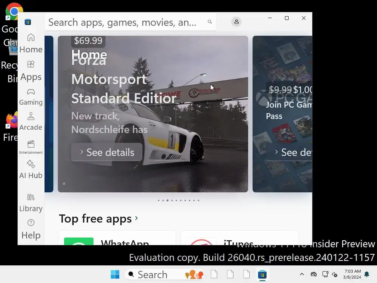This screenshot has height=283, width=377.
Task: Open the Apps section in sidebar
Action: click(31, 71)
